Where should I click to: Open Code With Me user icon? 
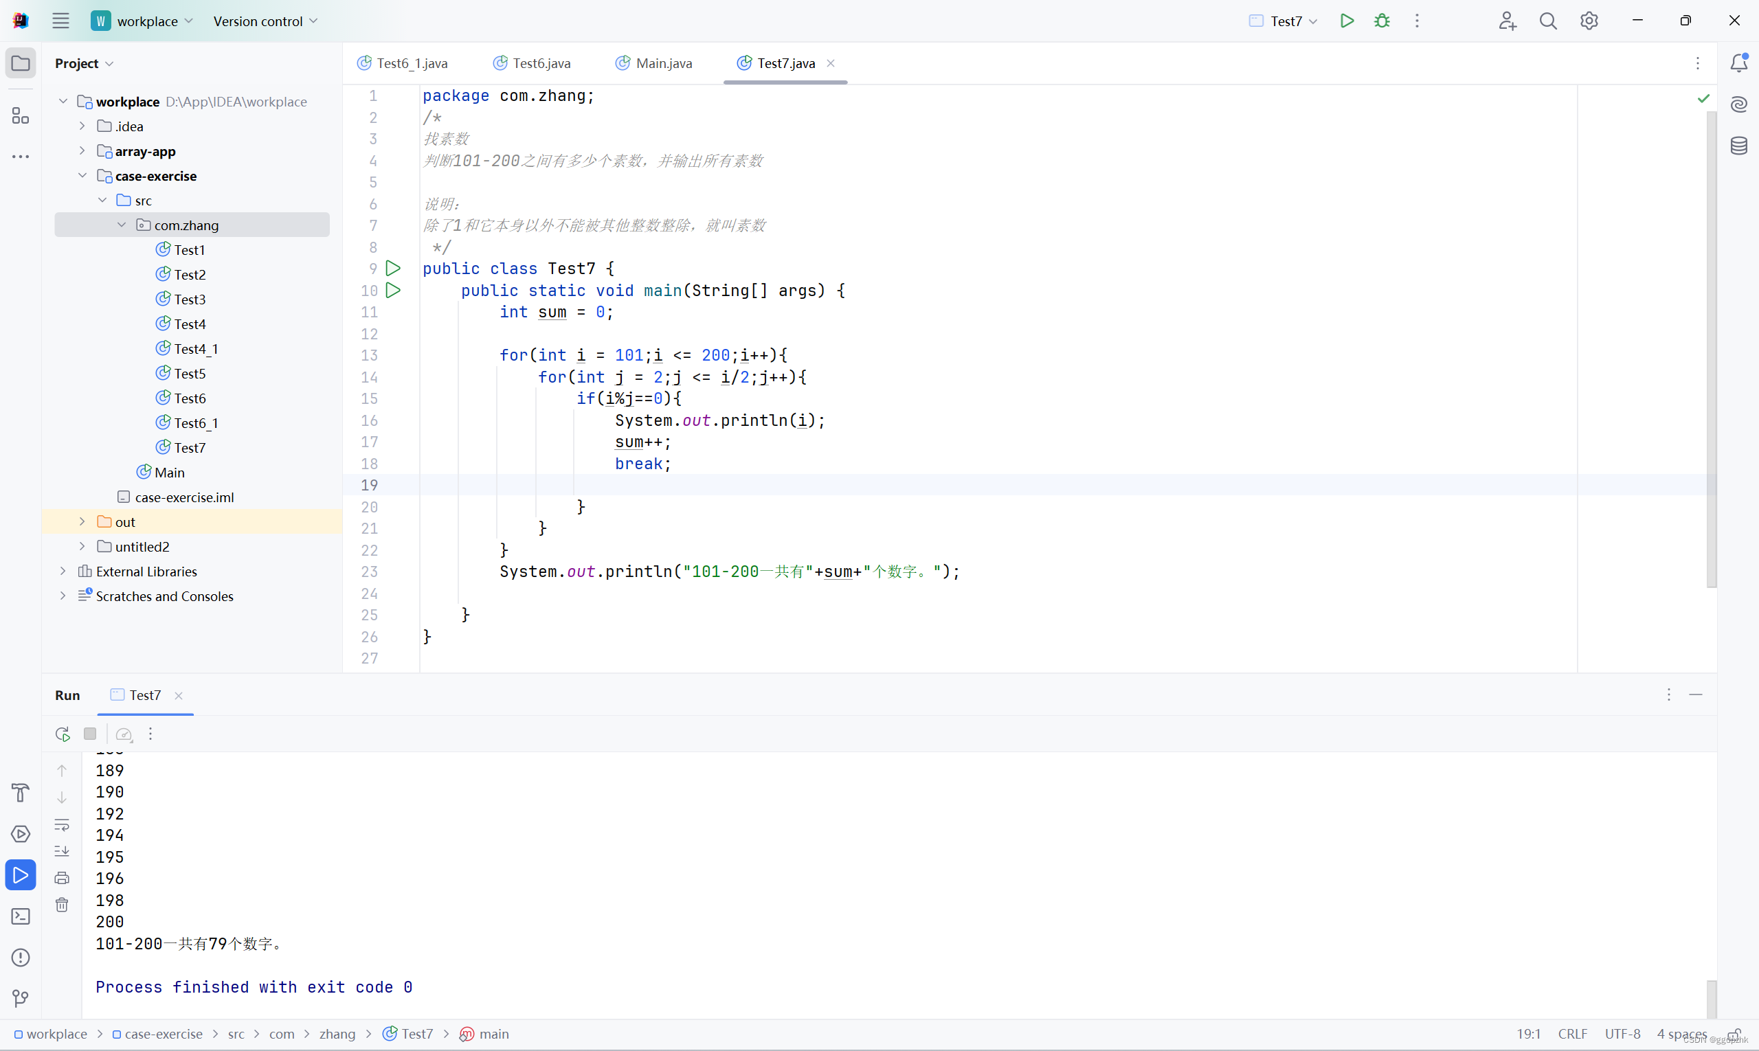1507,21
